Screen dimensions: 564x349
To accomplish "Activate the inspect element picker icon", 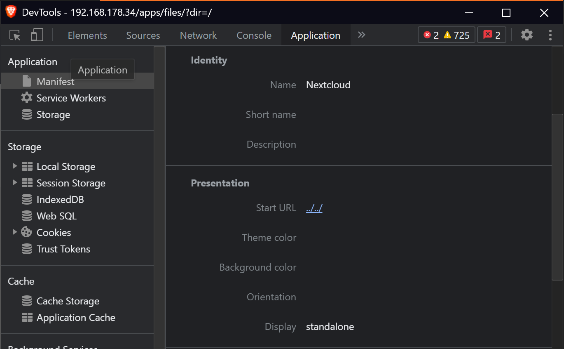I will [x=15, y=35].
